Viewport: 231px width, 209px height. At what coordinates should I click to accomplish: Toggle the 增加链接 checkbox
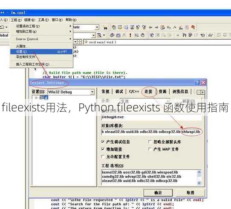click(103, 149)
